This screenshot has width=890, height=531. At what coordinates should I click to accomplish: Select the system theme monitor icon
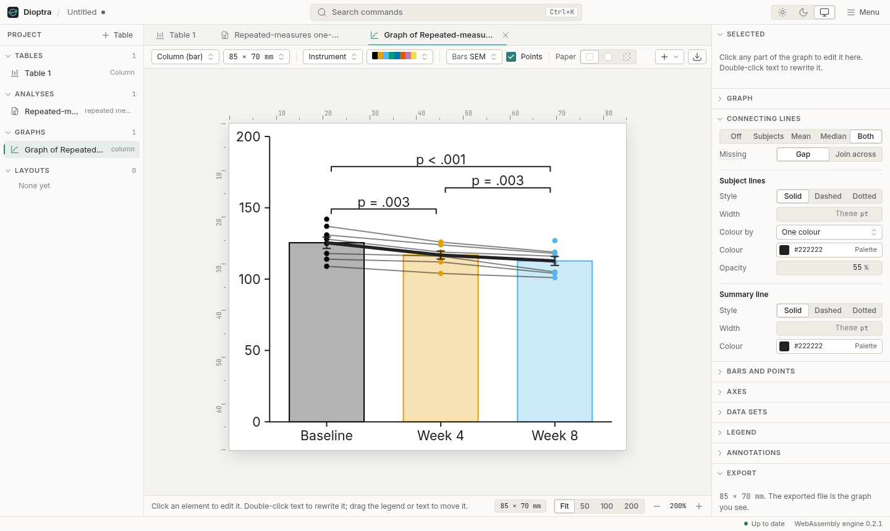[824, 12]
